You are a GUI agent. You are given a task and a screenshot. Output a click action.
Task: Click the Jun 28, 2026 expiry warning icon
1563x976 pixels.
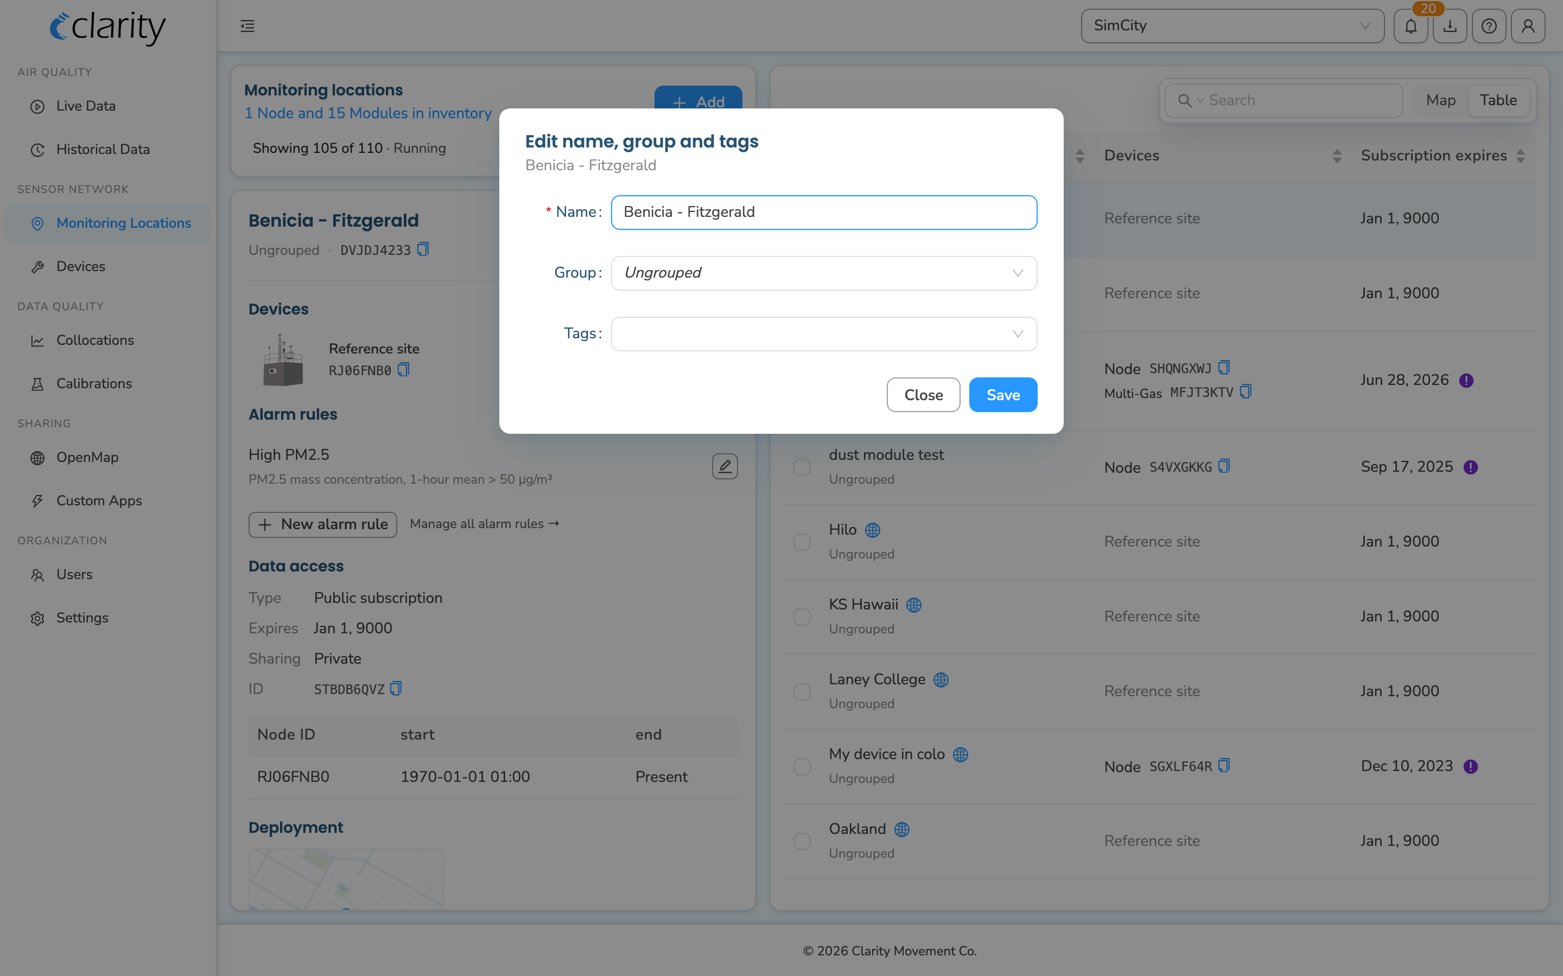point(1466,380)
